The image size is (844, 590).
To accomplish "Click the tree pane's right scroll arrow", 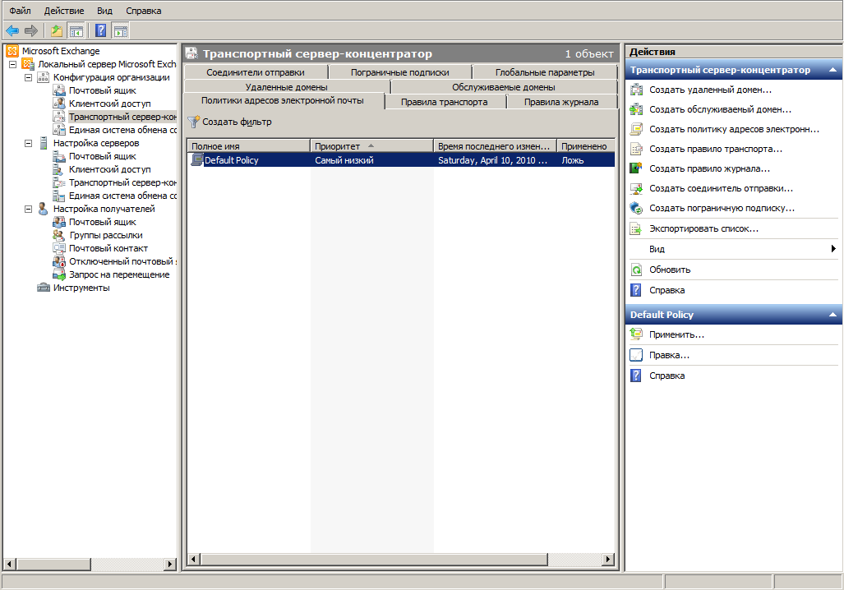I will [x=170, y=565].
